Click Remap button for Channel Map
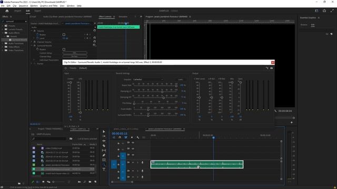Viewport: 337px width, 189px height. (x=75, y=56)
